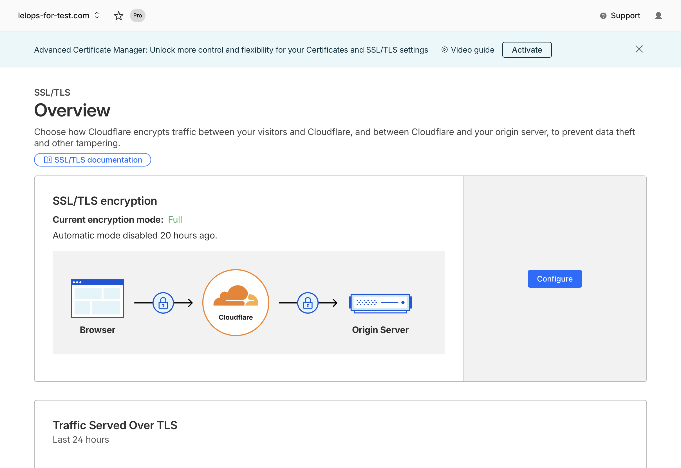Open the Support menu
The image size is (681, 468).
tap(620, 16)
